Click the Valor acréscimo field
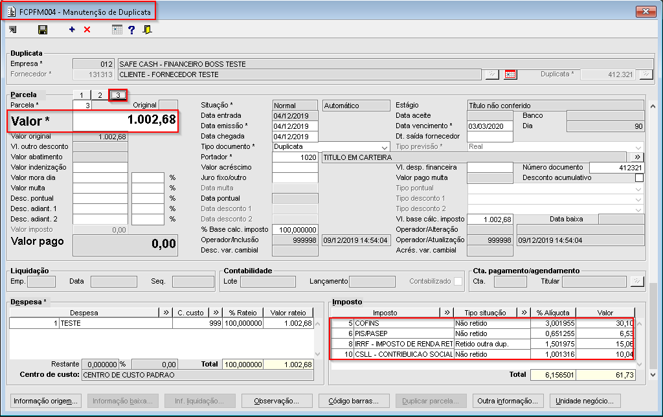663x417 pixels. pos(295,168)
